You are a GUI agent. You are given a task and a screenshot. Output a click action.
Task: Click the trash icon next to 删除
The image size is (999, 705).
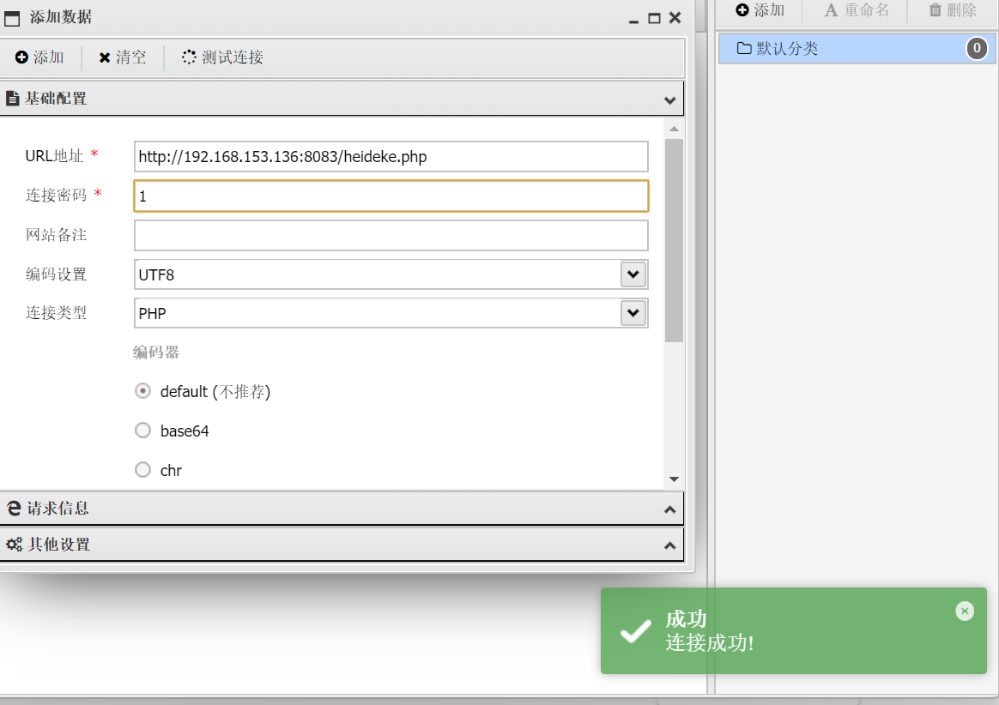pyautogui.click(x=935, y=9)
